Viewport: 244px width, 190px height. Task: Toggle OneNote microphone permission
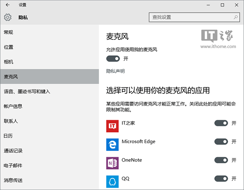pyautogui.click(x=221, y=160)
